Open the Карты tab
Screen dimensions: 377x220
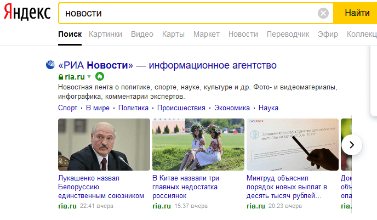tap(173, 34)
